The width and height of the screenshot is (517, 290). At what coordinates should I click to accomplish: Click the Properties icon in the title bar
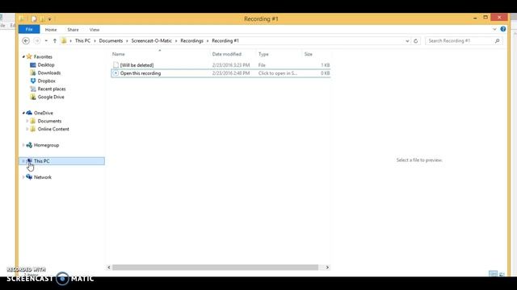pos(34,19)
